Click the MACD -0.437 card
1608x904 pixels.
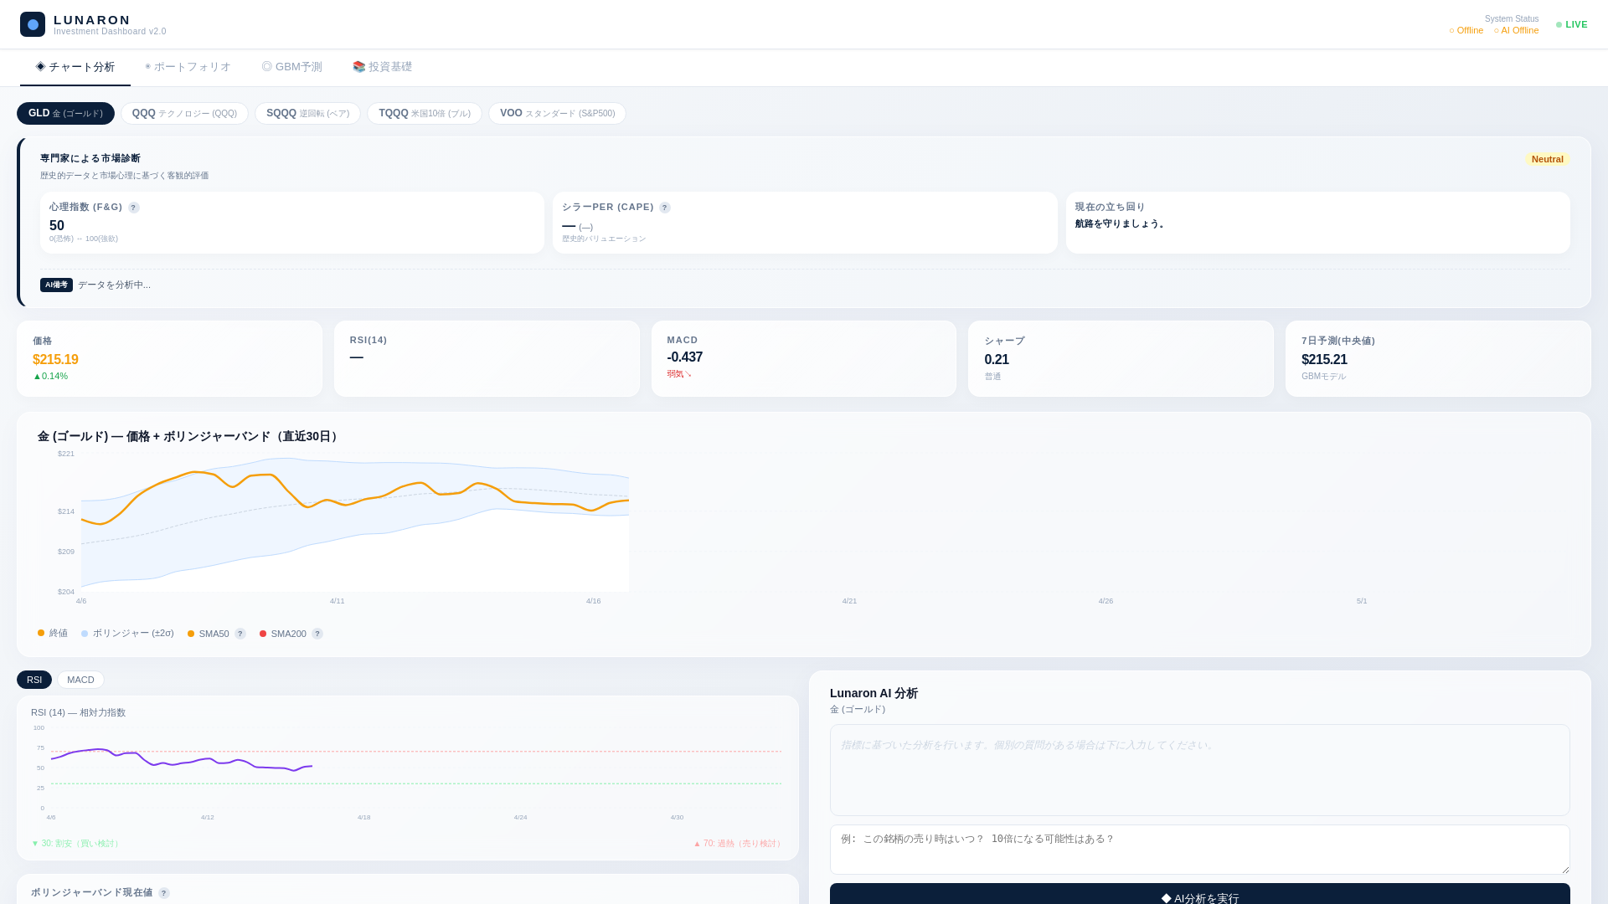pos(804,358)
